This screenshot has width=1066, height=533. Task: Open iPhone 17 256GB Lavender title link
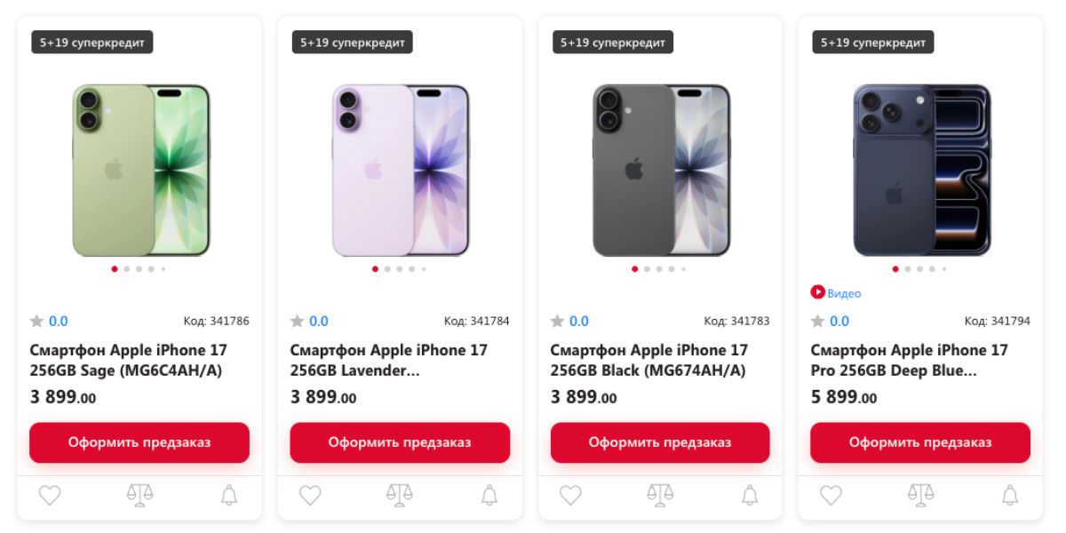(389, 360)
